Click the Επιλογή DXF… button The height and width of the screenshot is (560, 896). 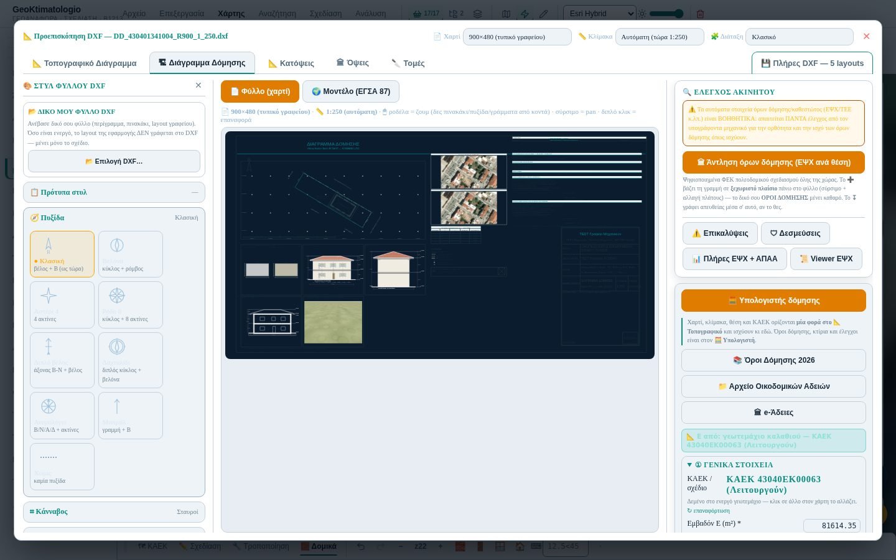coord(114,161)
